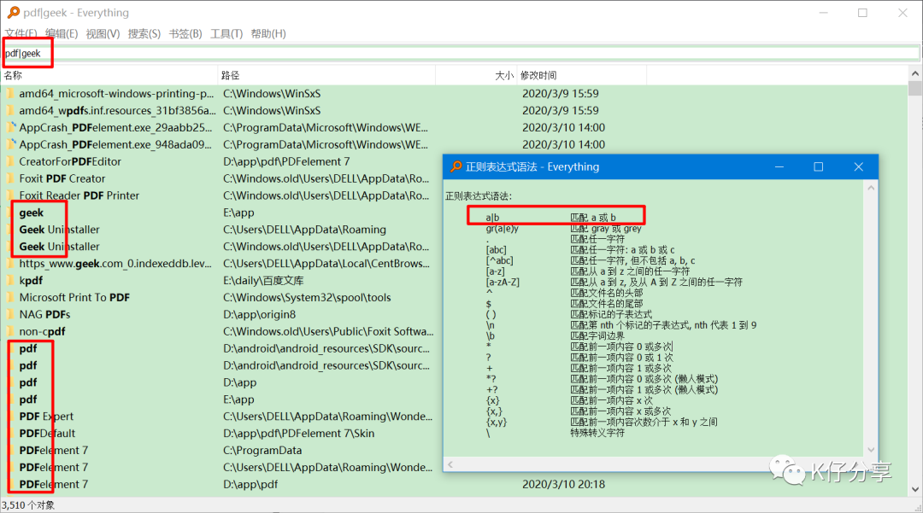Open the 书签(B) menu
923x513 pixels.
(x=185, y=33)
